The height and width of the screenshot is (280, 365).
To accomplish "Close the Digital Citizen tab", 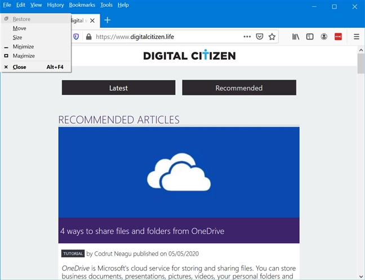I will click(92, 20).
